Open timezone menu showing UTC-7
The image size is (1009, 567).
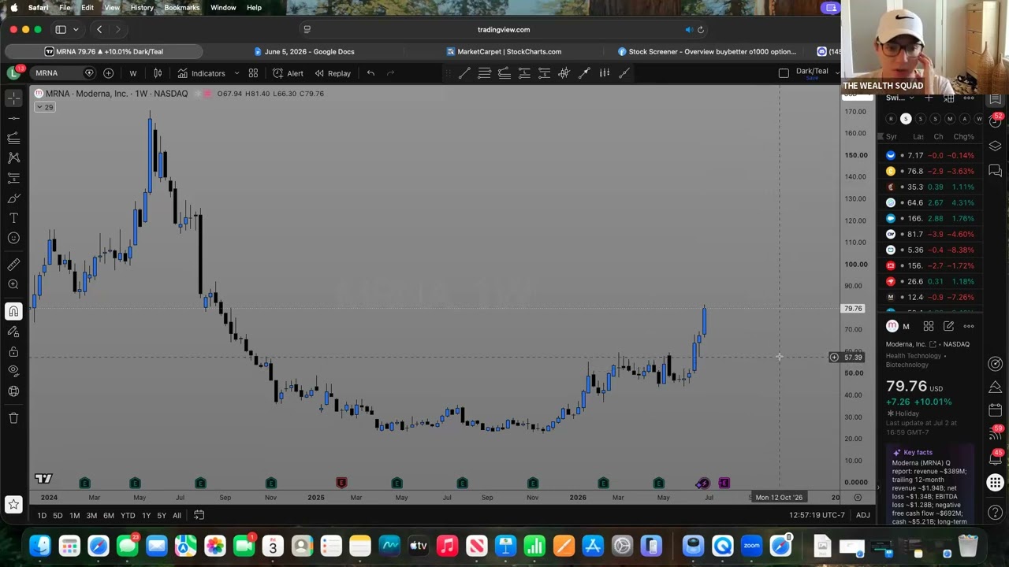coord(817,516)
